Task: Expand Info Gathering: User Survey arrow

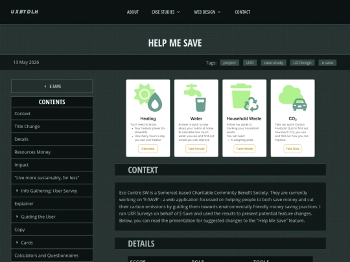Action: tap(17, 191)
